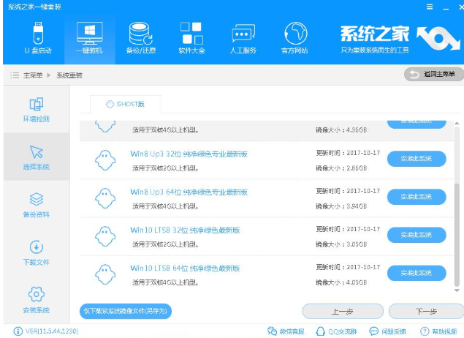
Task: Click the scroll up arrow of the system list
Action: pos(457,123)
